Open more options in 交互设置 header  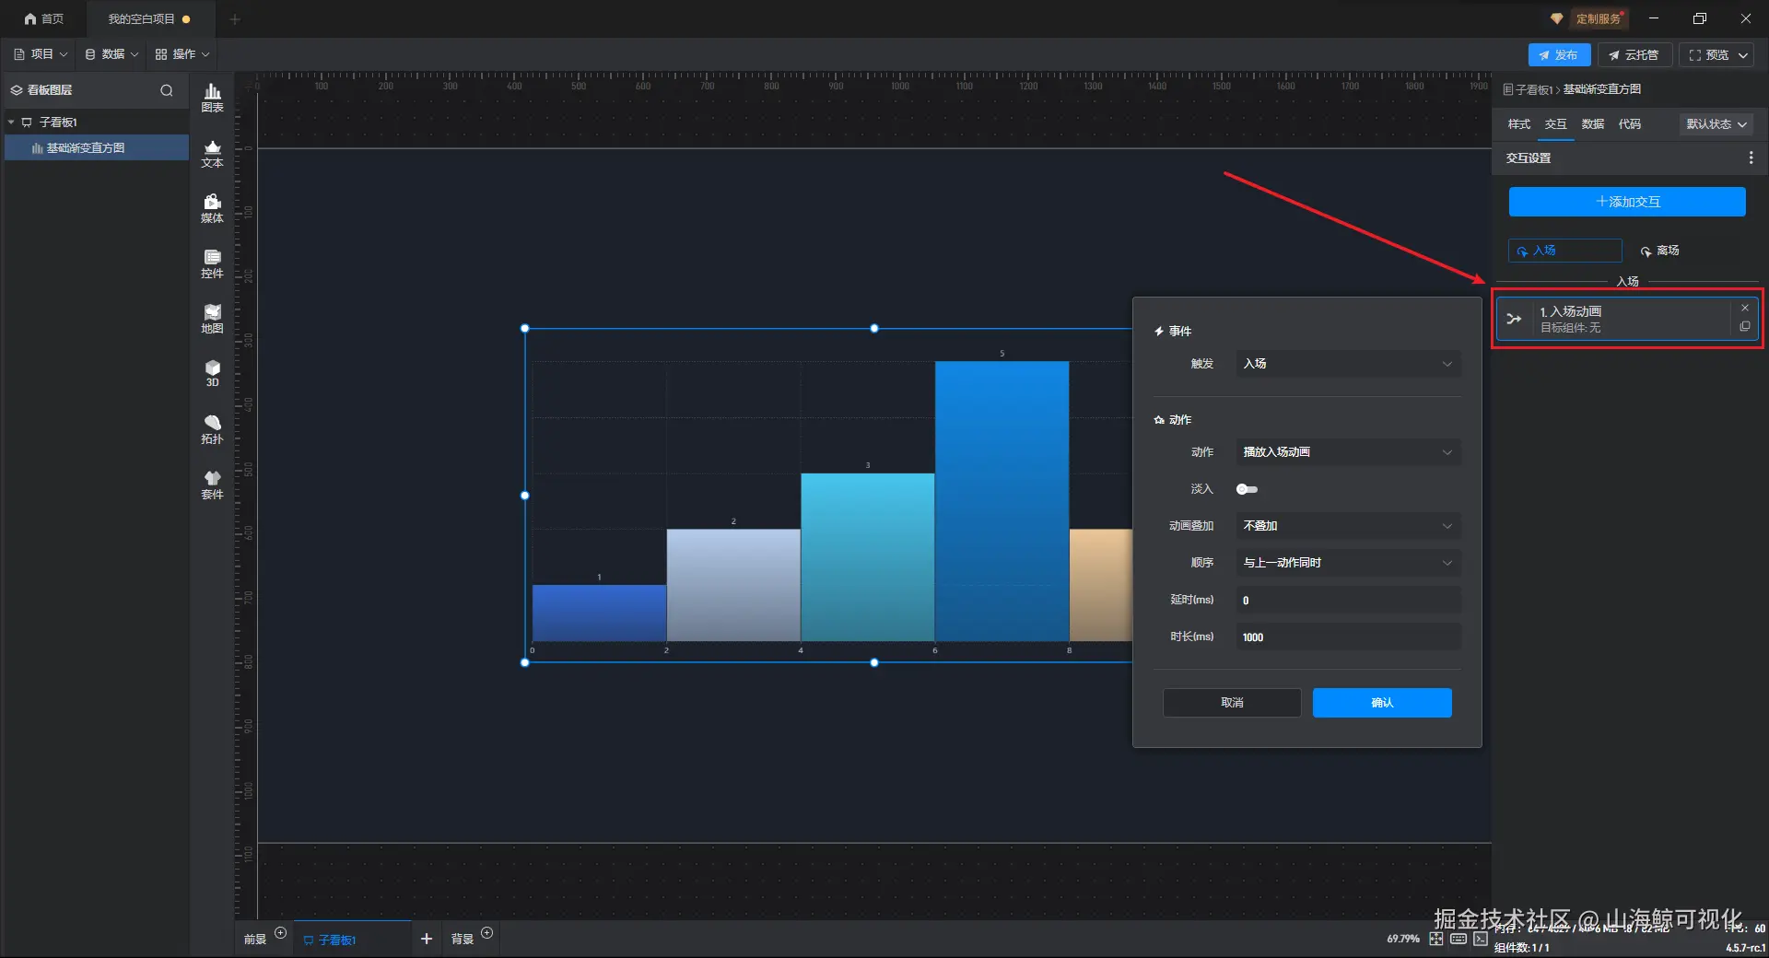[1751, 158]
